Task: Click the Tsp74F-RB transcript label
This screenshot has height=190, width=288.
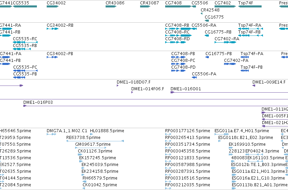Action: [249, 32]
